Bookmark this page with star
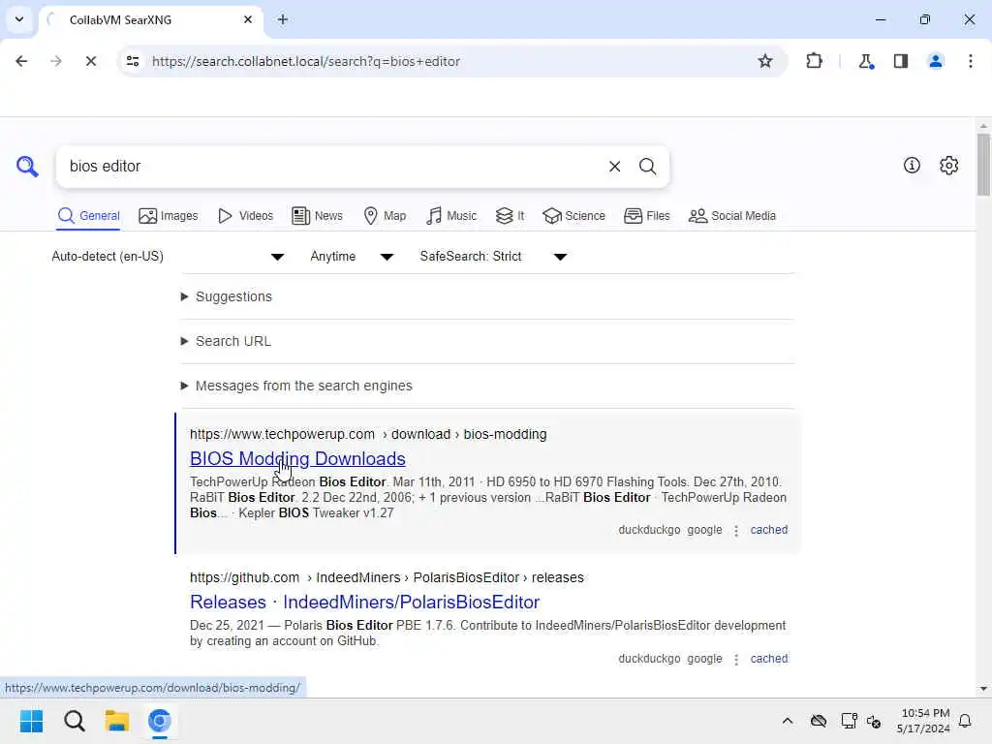Viewport: 992px width, 744px height. point(765,61)
